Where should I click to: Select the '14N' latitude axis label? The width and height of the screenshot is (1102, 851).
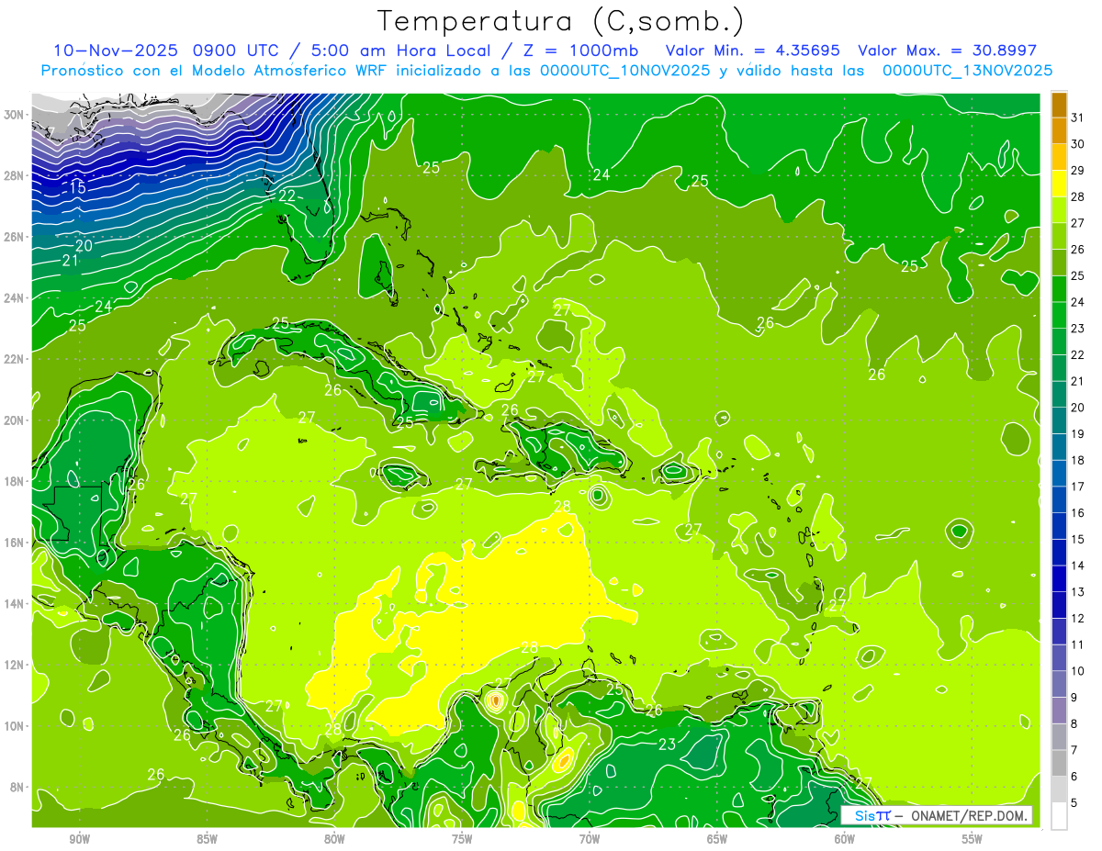point(13,603)
